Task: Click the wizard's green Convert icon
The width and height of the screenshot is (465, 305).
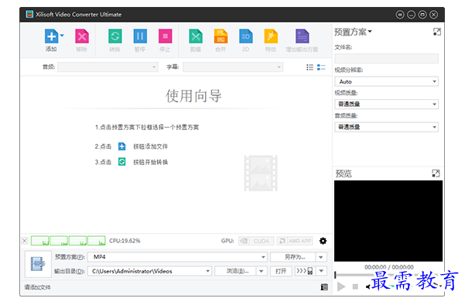Action: pos(122,162)
